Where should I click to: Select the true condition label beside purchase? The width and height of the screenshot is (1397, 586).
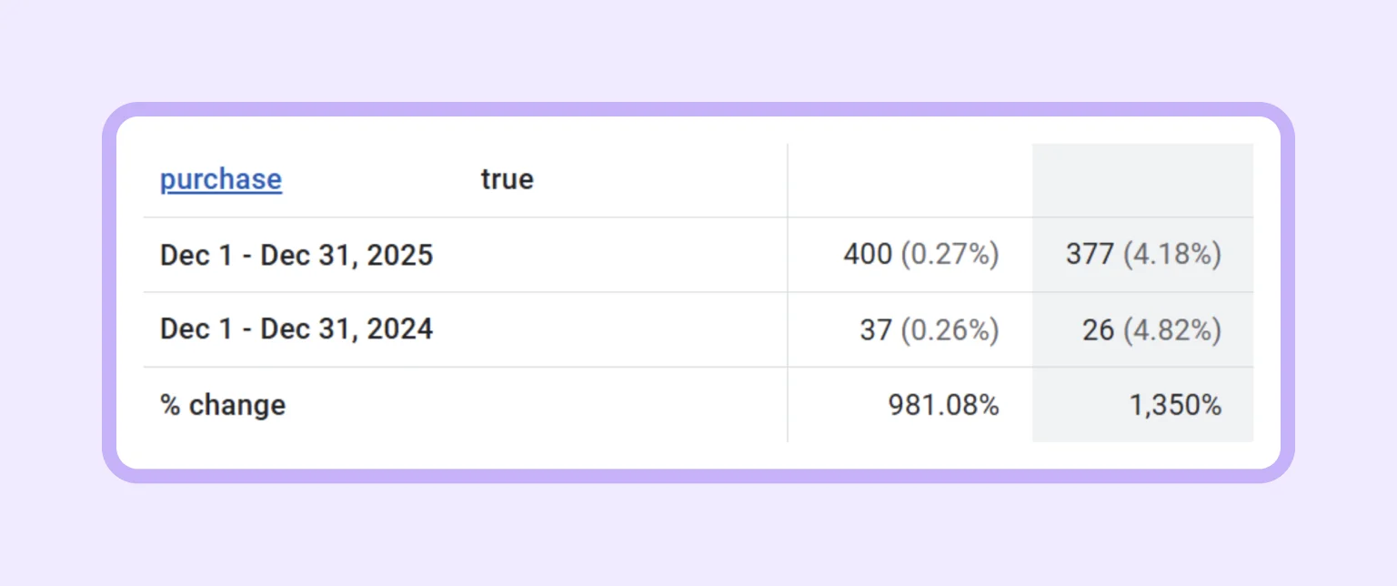click(507, 179)
